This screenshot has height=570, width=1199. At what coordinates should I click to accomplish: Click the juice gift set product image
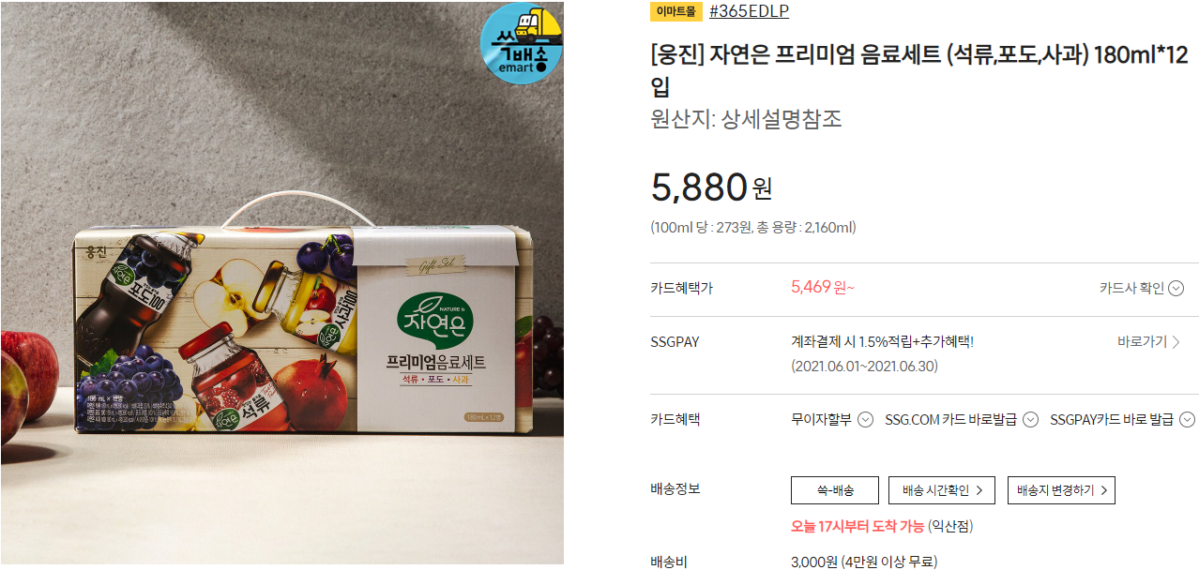click(x=281, y=284)
